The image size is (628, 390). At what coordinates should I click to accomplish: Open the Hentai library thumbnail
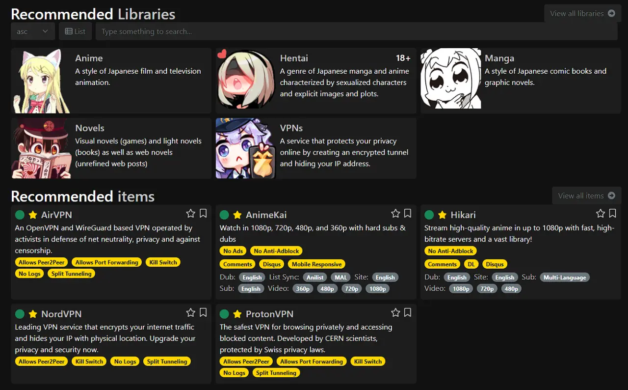pos(246,79)
